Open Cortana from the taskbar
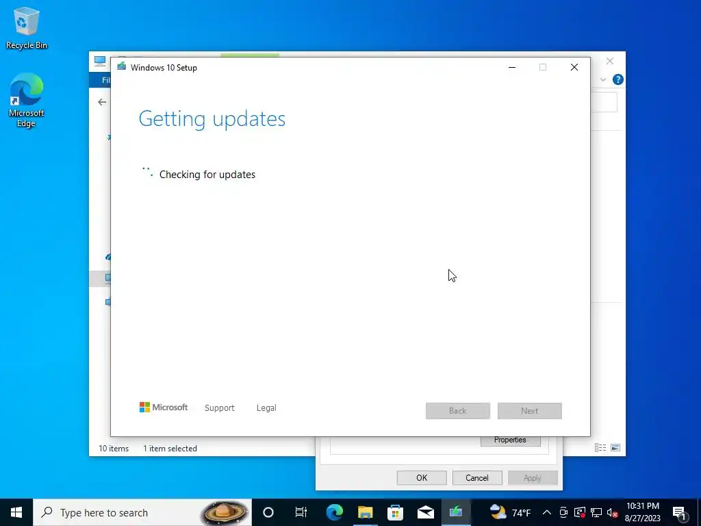 pos(268,512)
